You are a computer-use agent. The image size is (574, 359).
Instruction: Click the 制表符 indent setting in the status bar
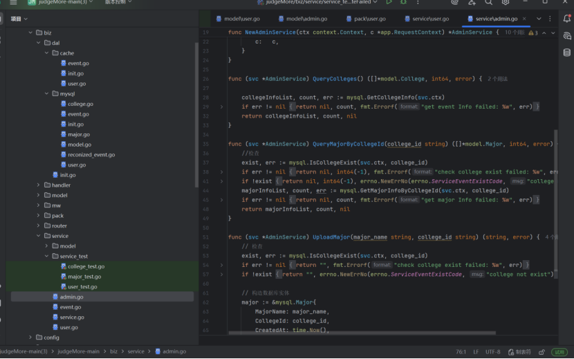coord(519,352)
